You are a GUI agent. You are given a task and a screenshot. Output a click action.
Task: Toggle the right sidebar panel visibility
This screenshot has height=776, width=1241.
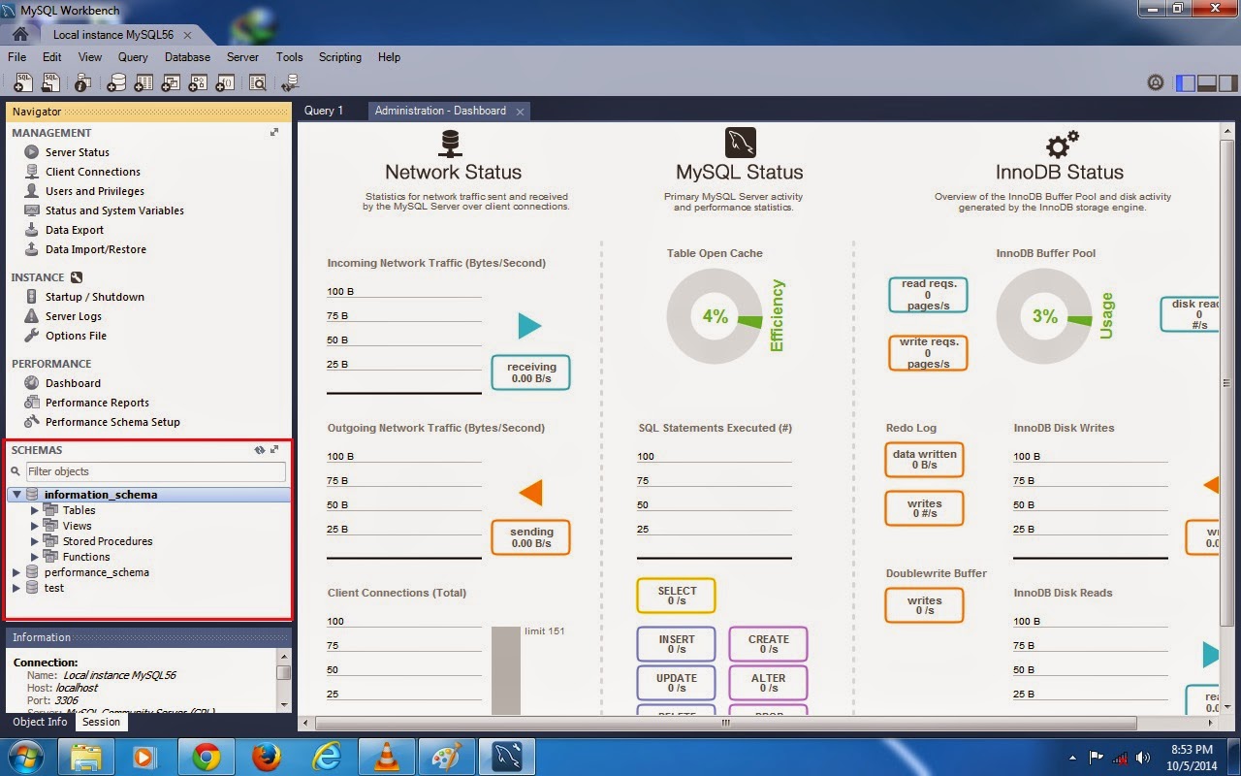(1227, 83)
